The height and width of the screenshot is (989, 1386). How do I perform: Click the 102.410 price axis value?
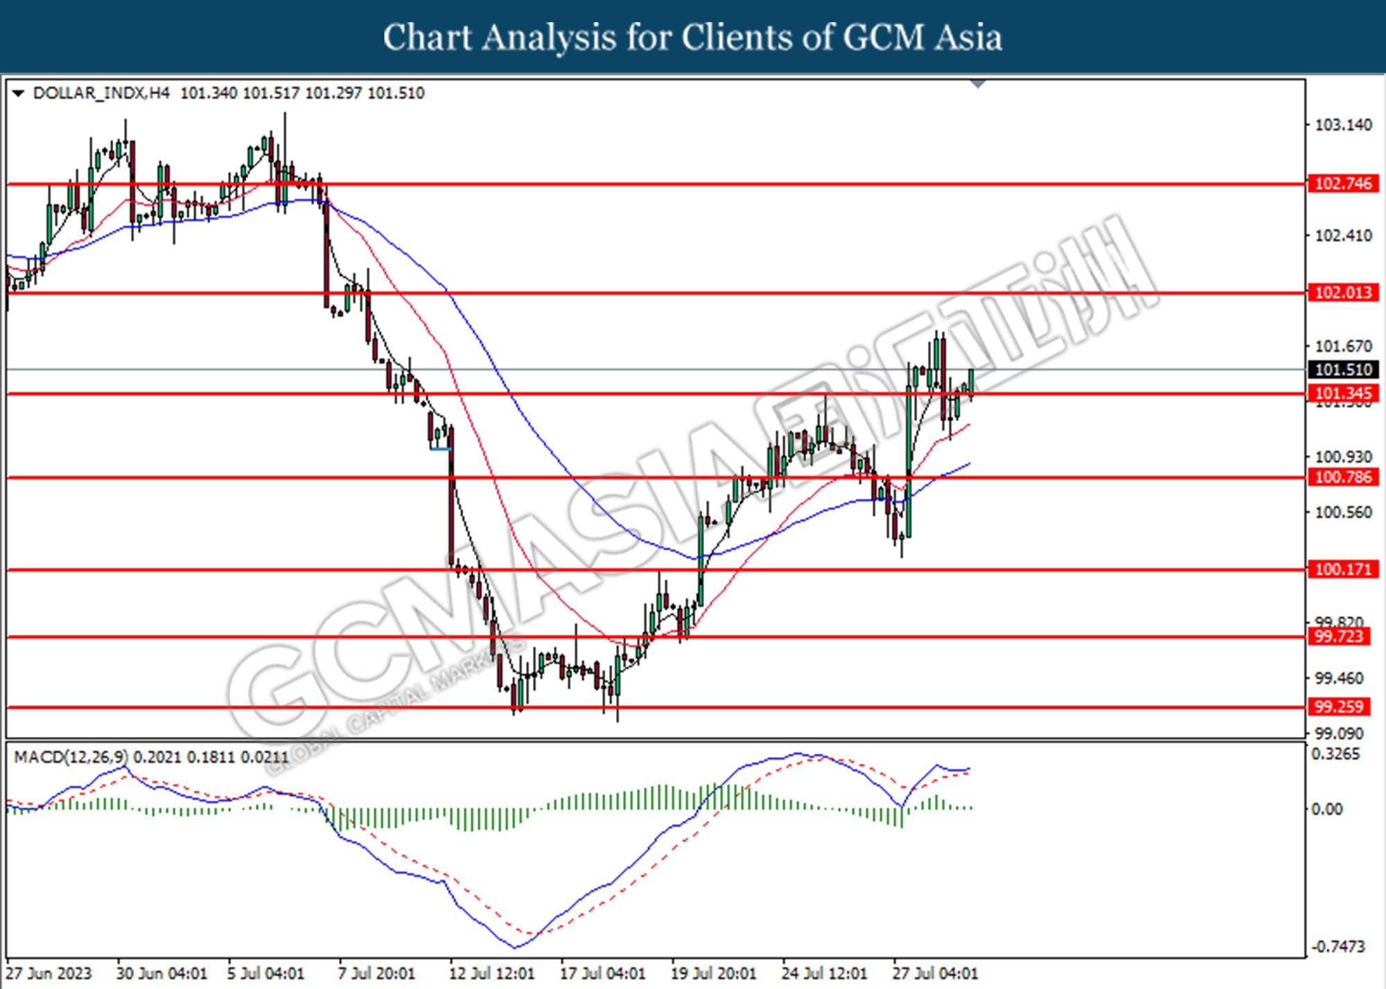click(1343, 235)
